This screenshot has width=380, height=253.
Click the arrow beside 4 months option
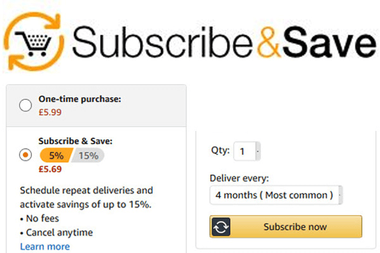click(340, 195)
